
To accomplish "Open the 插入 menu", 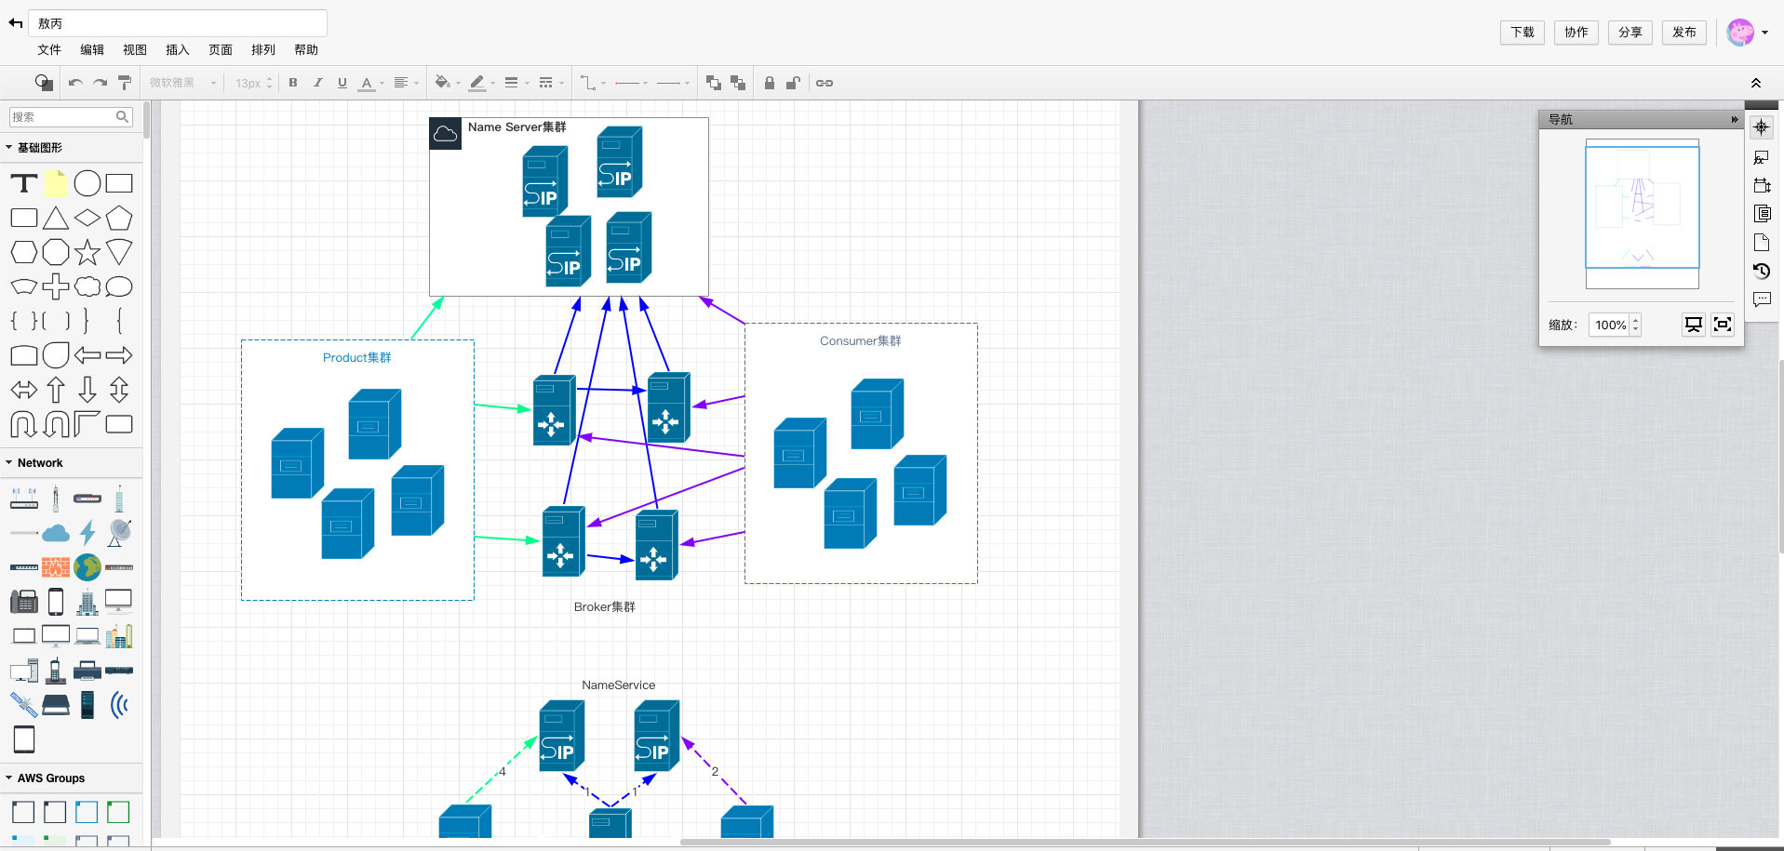I will point(177,50).
